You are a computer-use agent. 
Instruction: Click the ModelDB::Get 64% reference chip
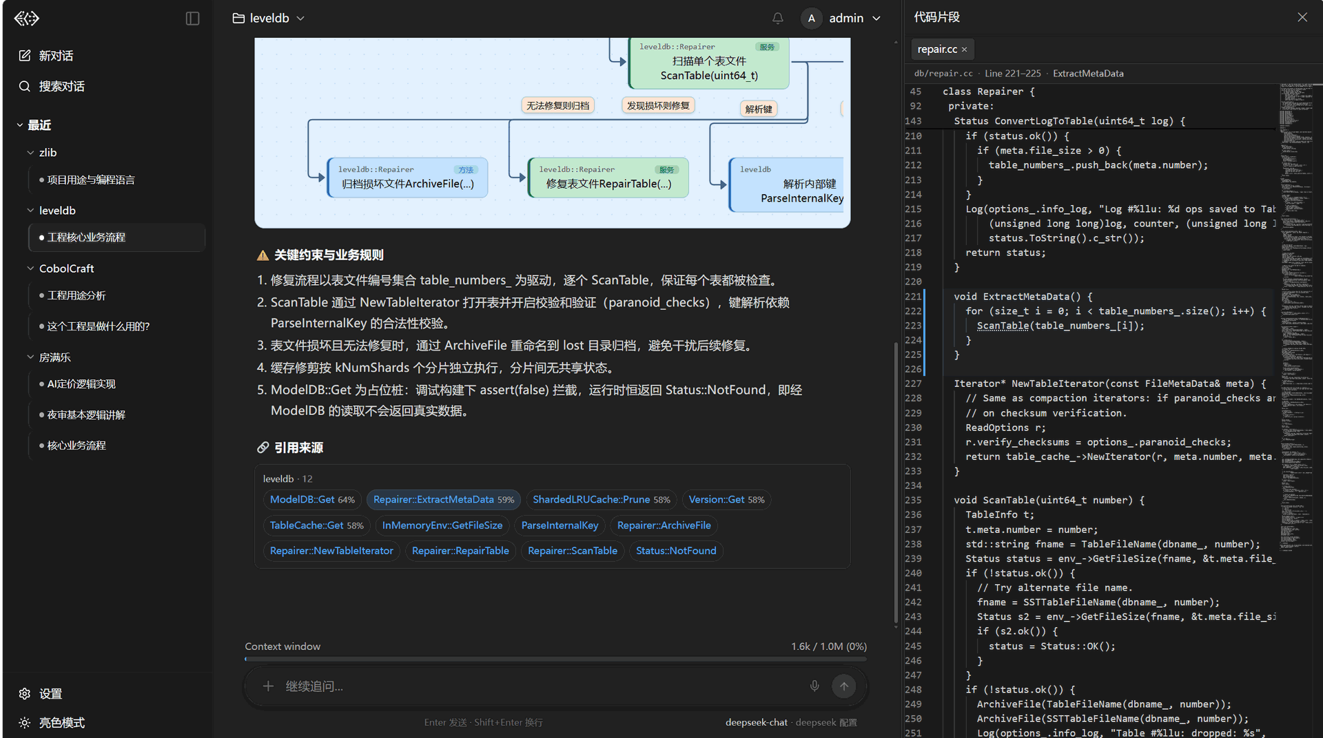point(312,500)
